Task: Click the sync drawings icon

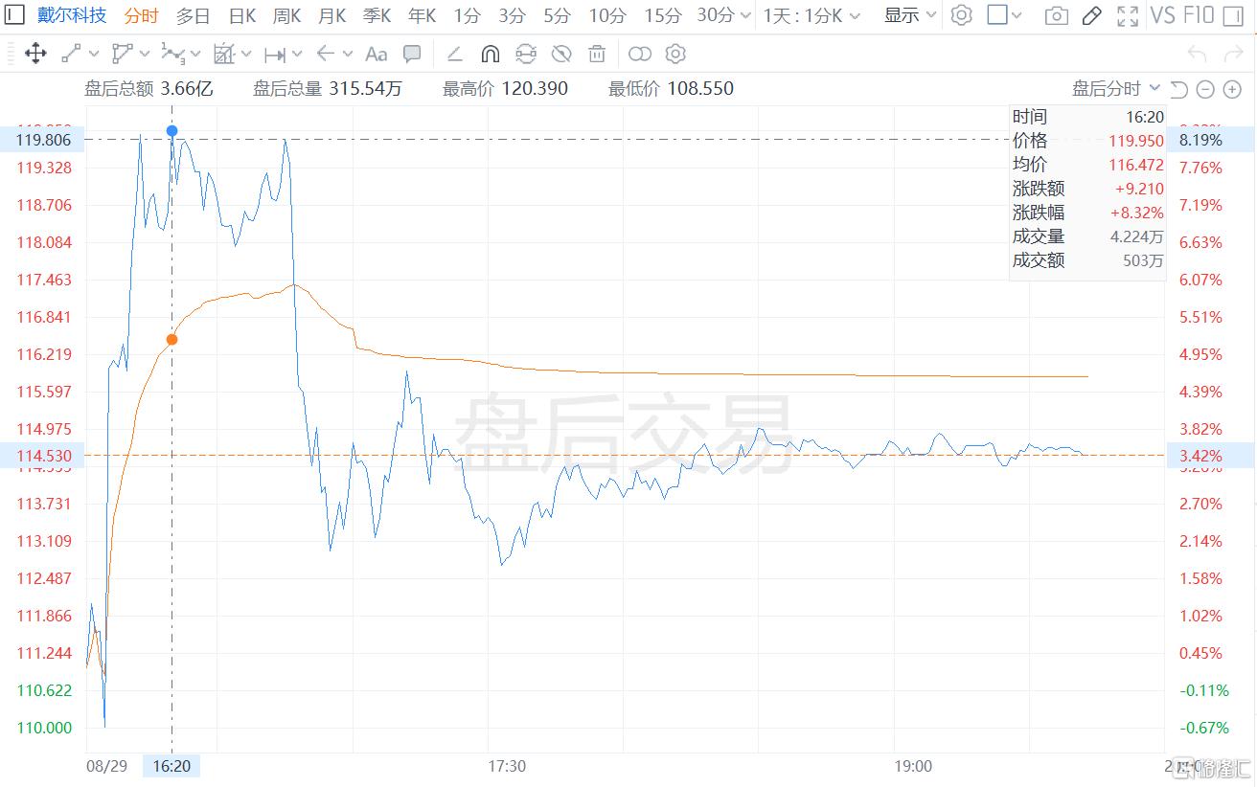Action: (526, 54)
